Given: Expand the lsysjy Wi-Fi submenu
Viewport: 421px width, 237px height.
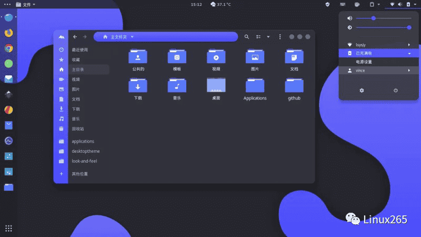Looking at the screenshot, I should coord(378,45).
